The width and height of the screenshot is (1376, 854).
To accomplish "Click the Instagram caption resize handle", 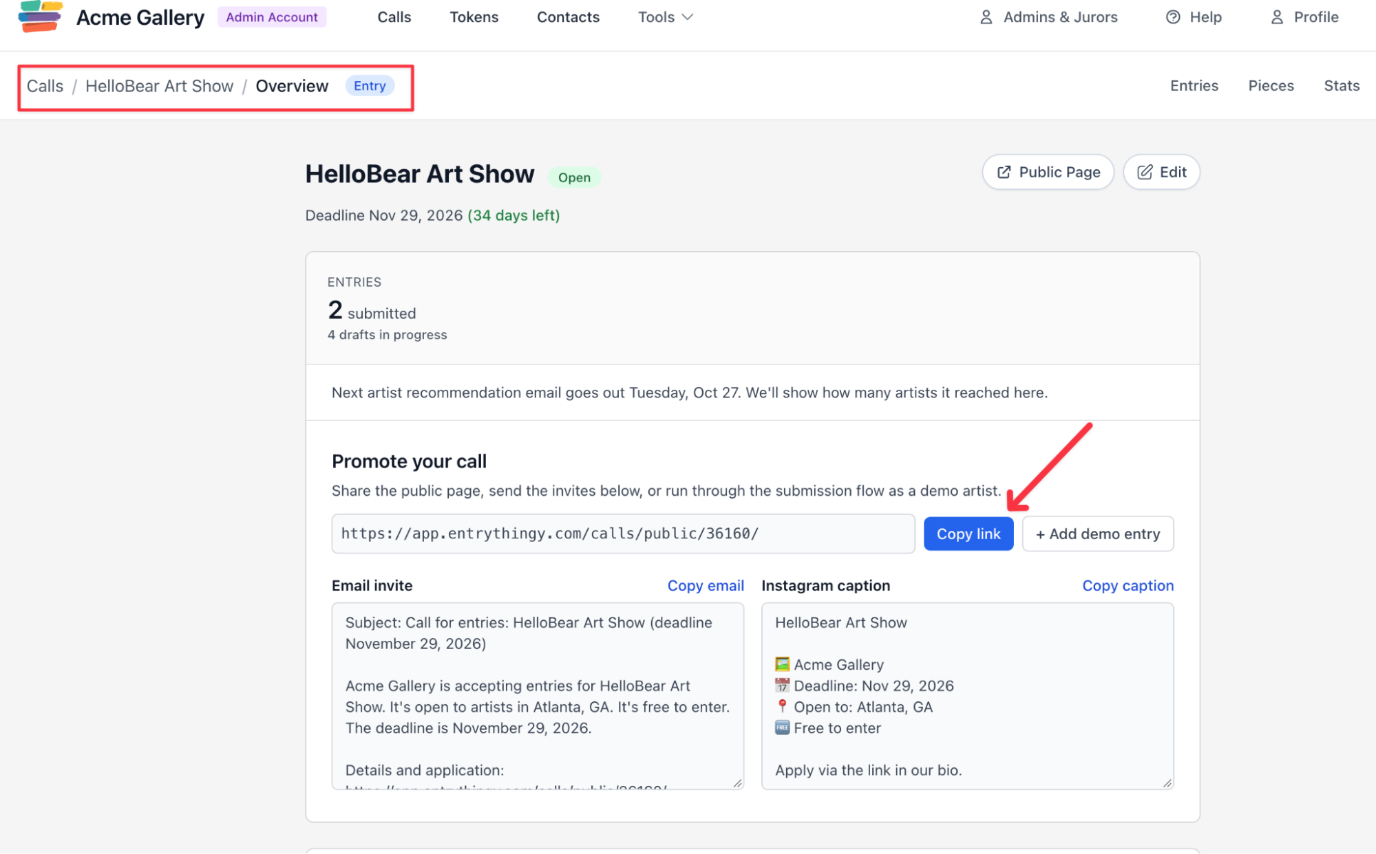I will tap(1167, 783).
